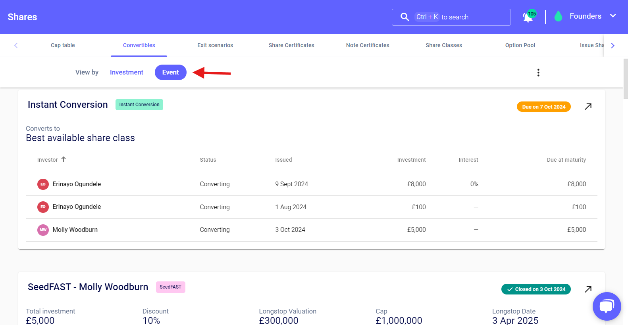The image size is (628, 325).
Task: Sort by Investor column arrow
Action: (64, 159)
